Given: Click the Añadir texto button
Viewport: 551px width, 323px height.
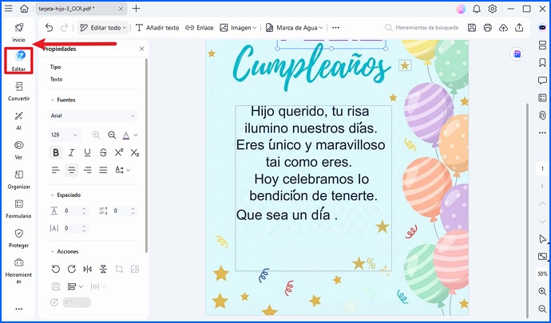Looking at the screenshot, I should pyautogui.click(x=157, y=28).
